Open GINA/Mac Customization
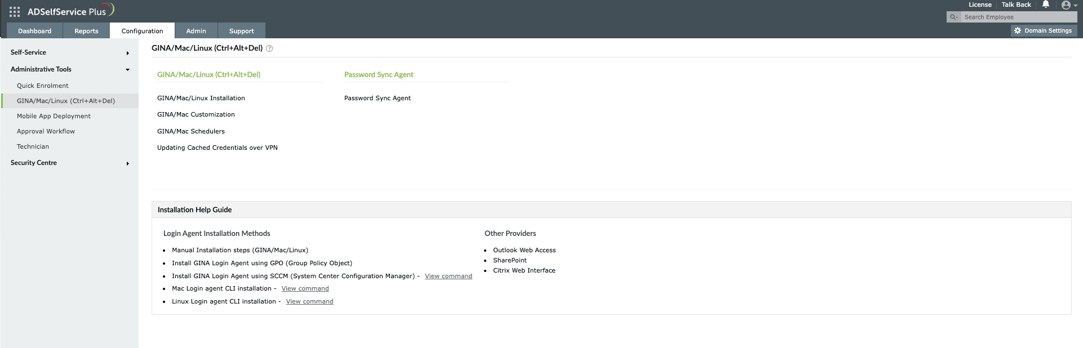This screenshot has width=1083, height=348. coord(196,114)
